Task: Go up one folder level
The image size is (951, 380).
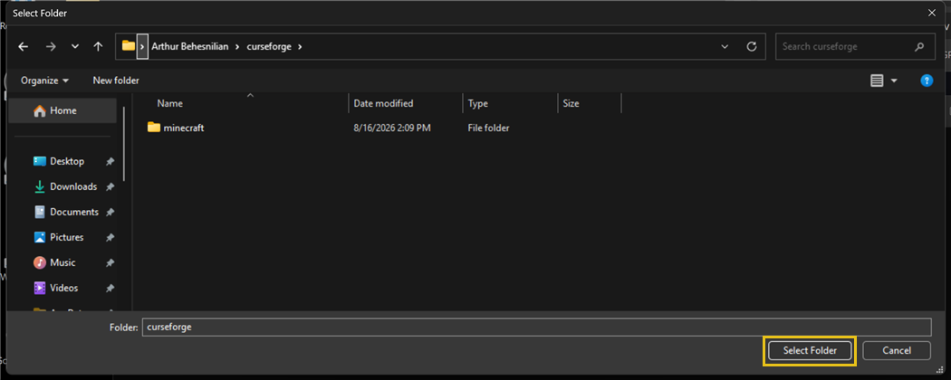Action: click(98, 47)
